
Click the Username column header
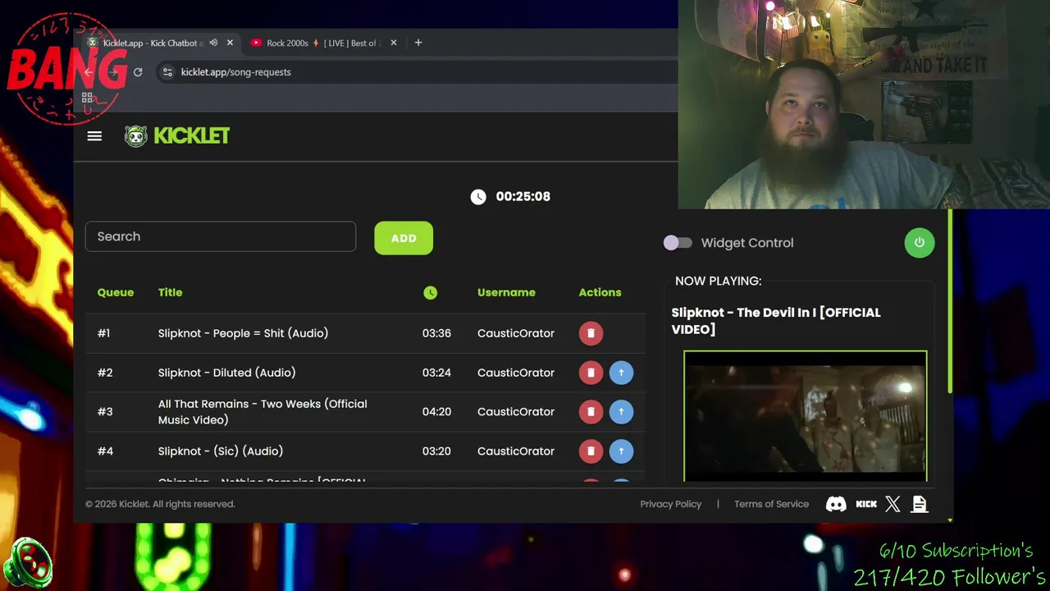coord(506,292)
